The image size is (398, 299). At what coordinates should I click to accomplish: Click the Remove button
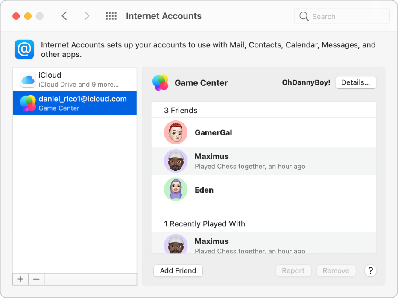[336, 270]
